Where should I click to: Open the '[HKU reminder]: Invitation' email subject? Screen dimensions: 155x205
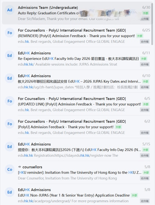tap(80, 173)
